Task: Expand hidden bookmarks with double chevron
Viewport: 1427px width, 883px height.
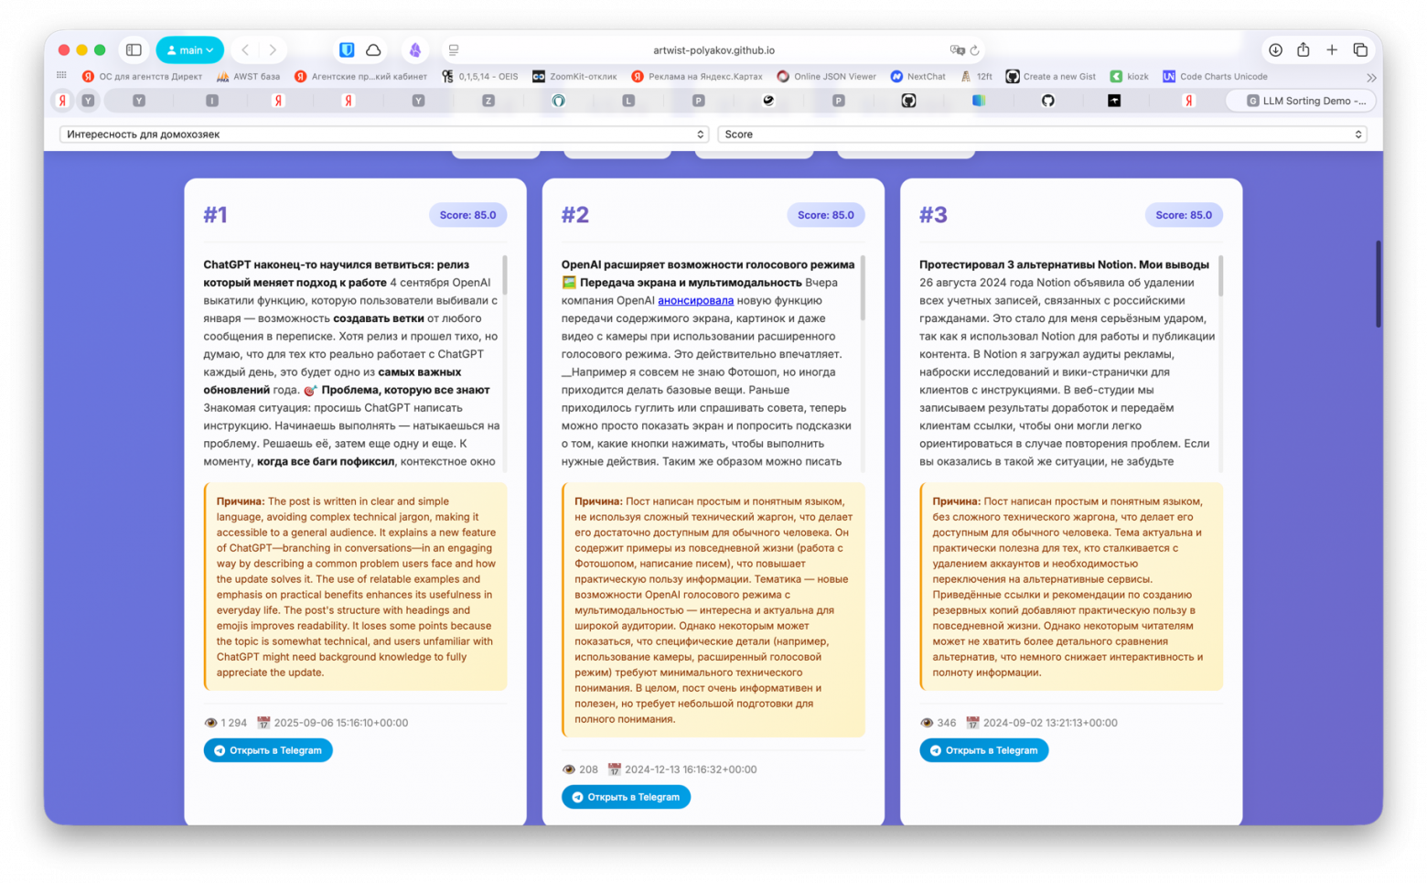Action: pos(1370,78)
